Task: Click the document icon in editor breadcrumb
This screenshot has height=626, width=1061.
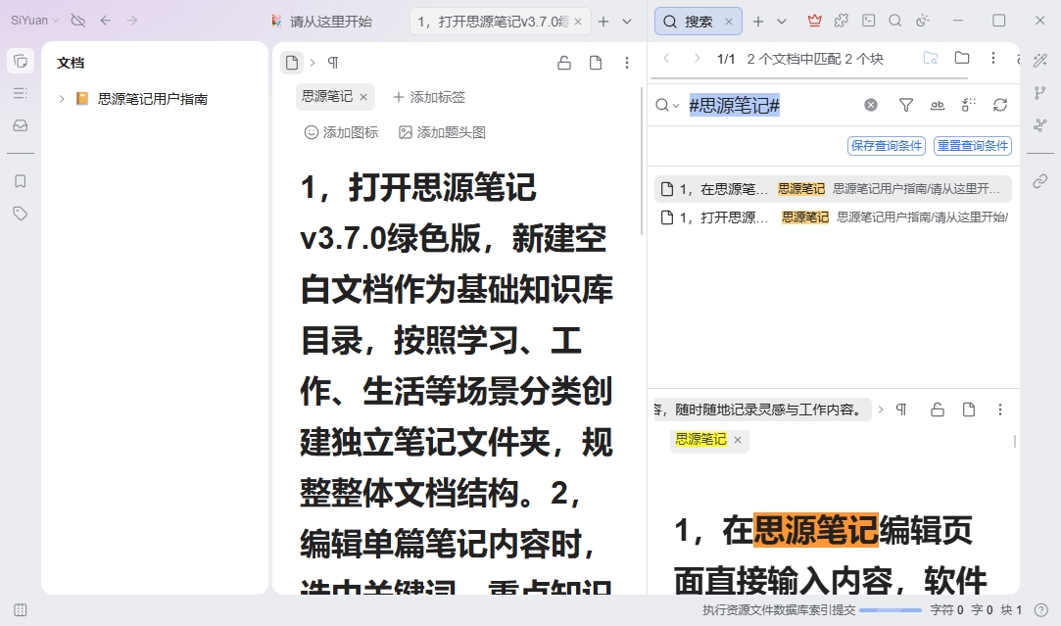Action: point(292,63)
